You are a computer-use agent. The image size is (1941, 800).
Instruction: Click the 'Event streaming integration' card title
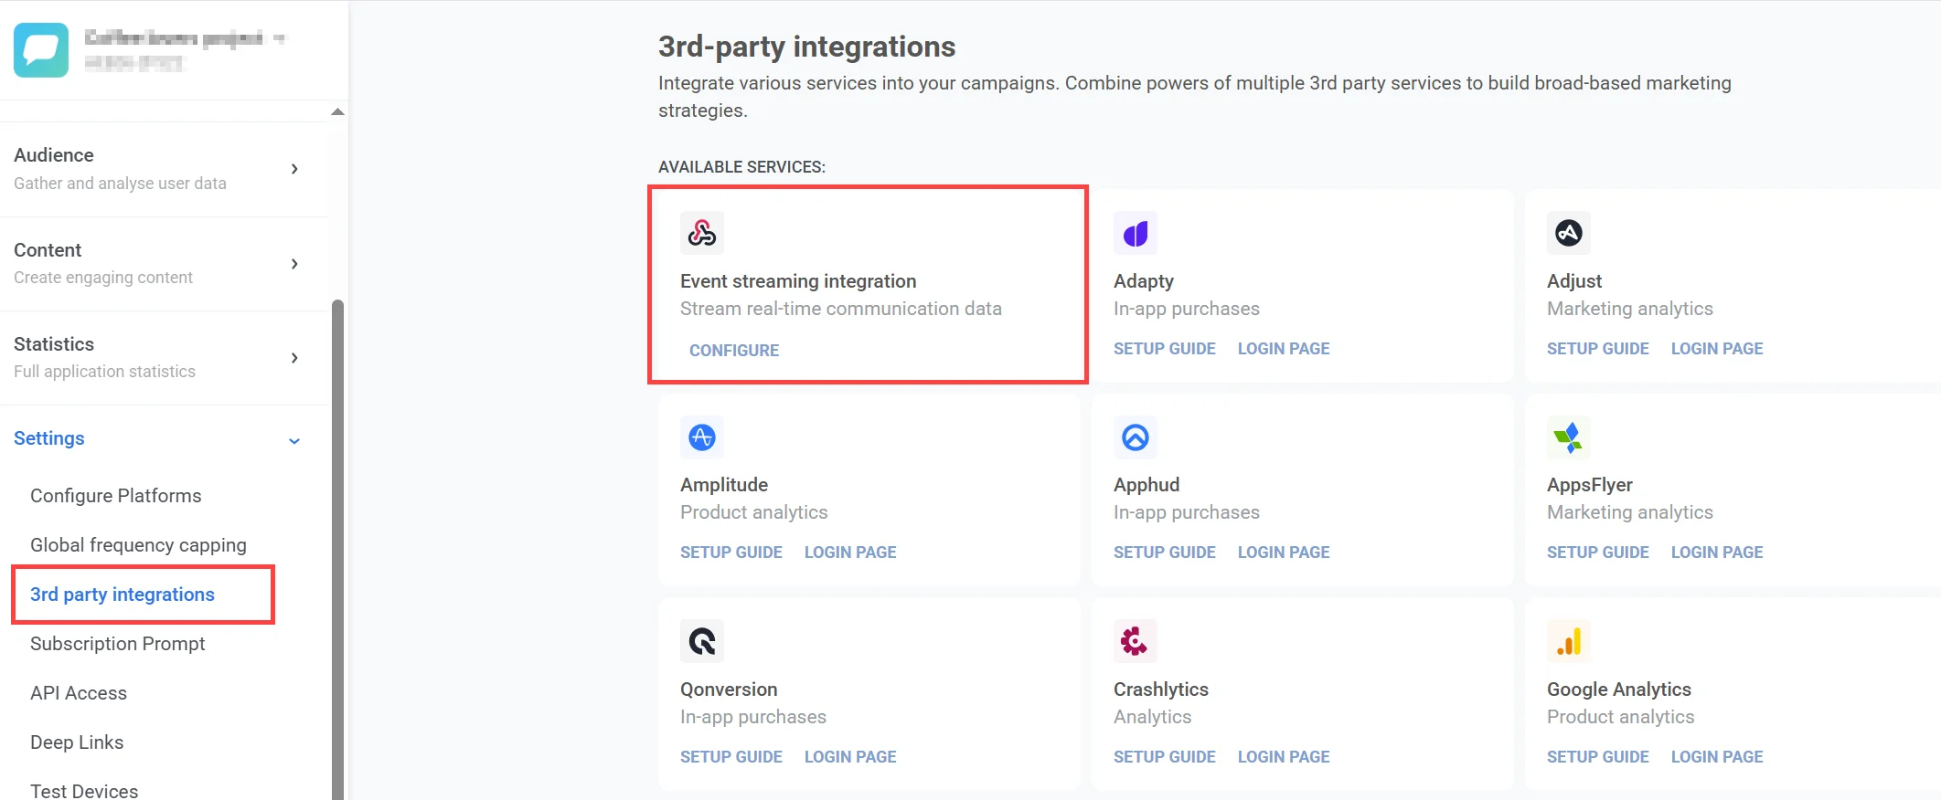798,281
